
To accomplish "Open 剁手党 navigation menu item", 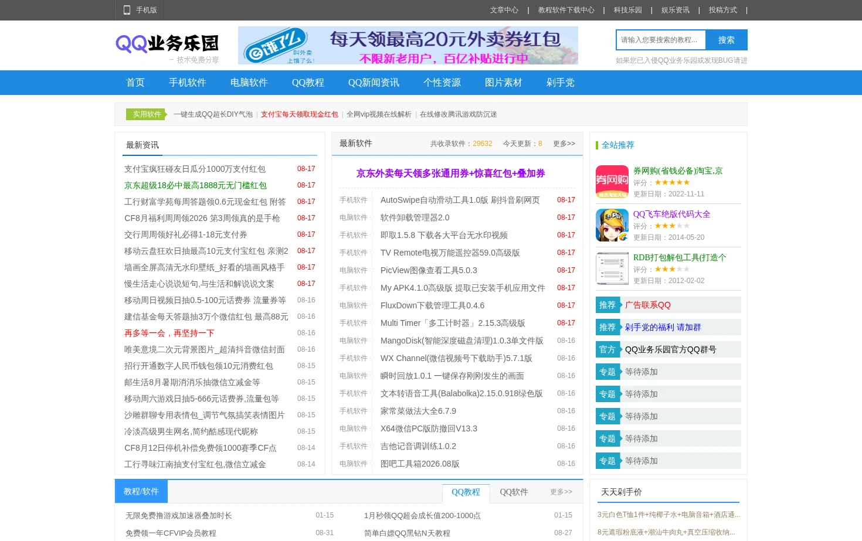I will click(561, 83).
